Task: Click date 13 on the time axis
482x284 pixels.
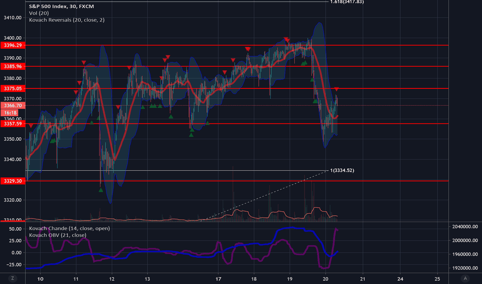Action: click(147, 279)
